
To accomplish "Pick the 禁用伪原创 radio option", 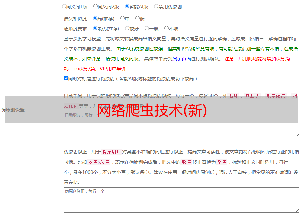I will point(156,6).
